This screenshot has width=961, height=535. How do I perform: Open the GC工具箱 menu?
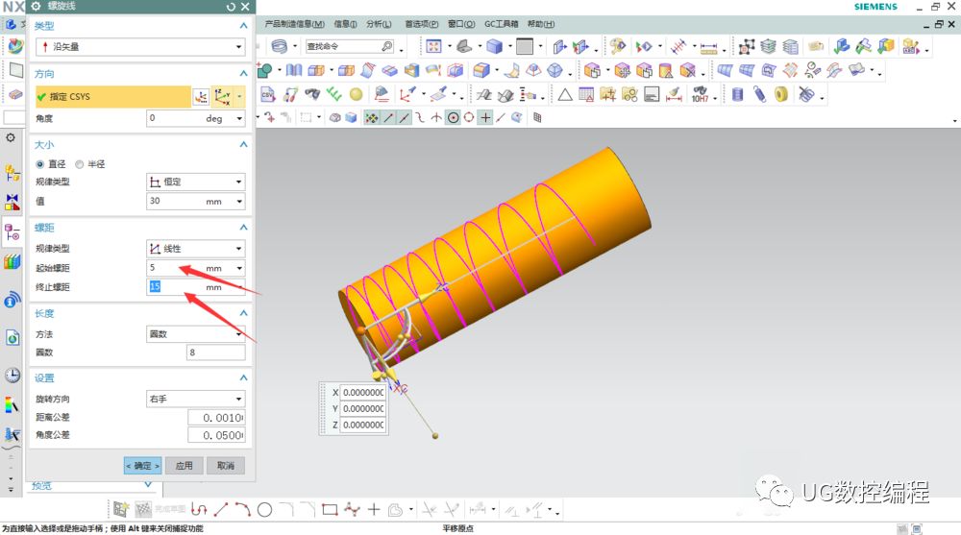[x=501, y=24]
